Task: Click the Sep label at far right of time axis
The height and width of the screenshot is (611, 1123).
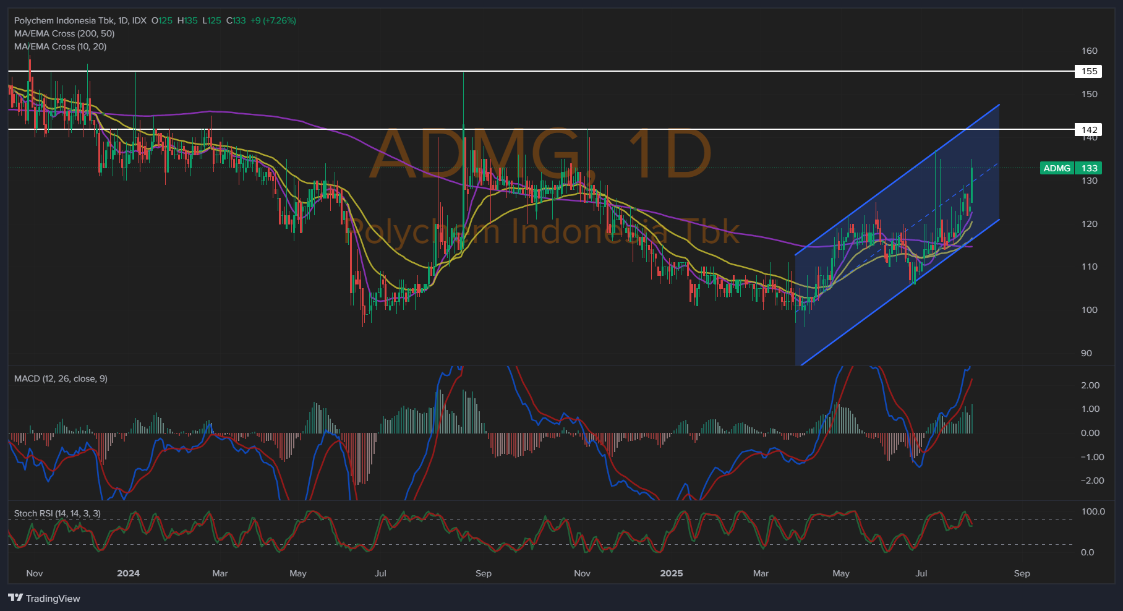Action: pyautogui.click(x=1022, y=573)
